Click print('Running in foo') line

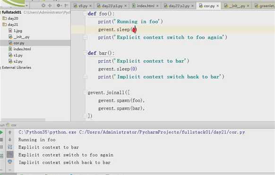click(130, 22)
